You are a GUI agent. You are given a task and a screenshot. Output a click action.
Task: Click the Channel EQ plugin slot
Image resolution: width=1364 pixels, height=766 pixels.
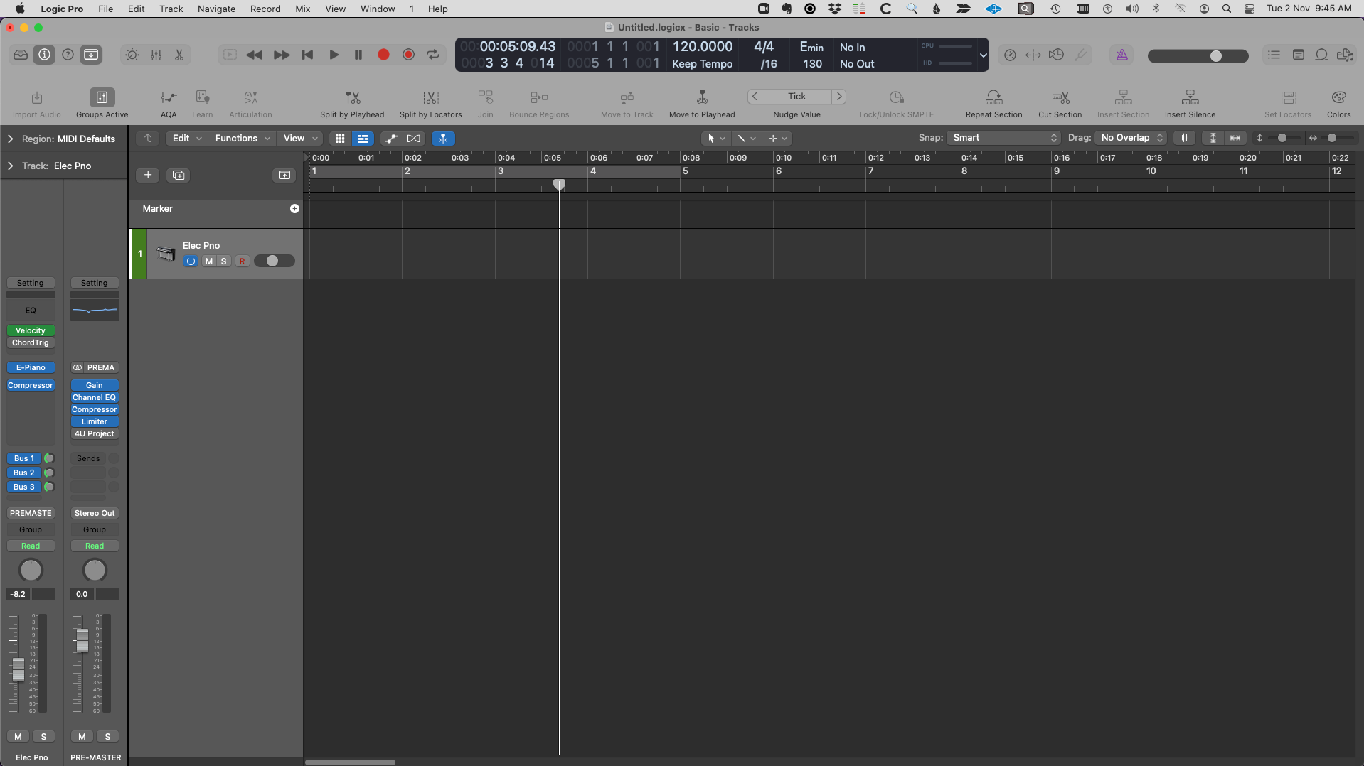point(94,397)
